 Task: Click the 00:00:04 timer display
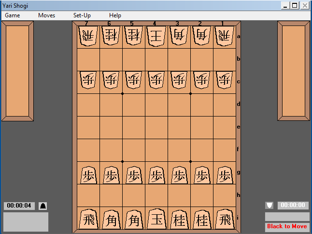tap(19, 206)
